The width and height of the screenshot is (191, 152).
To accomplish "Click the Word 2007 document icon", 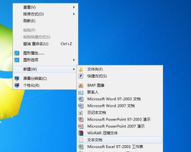I will tap(81, 106).
